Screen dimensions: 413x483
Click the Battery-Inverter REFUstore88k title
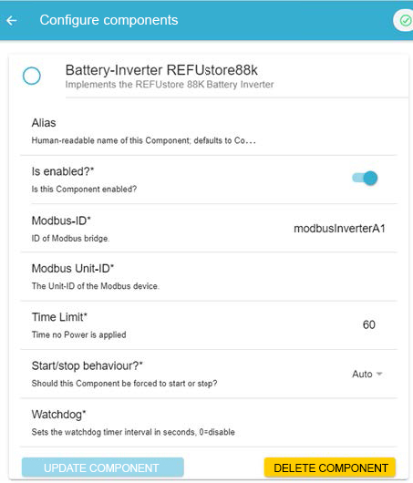click(x=161, y=70)
